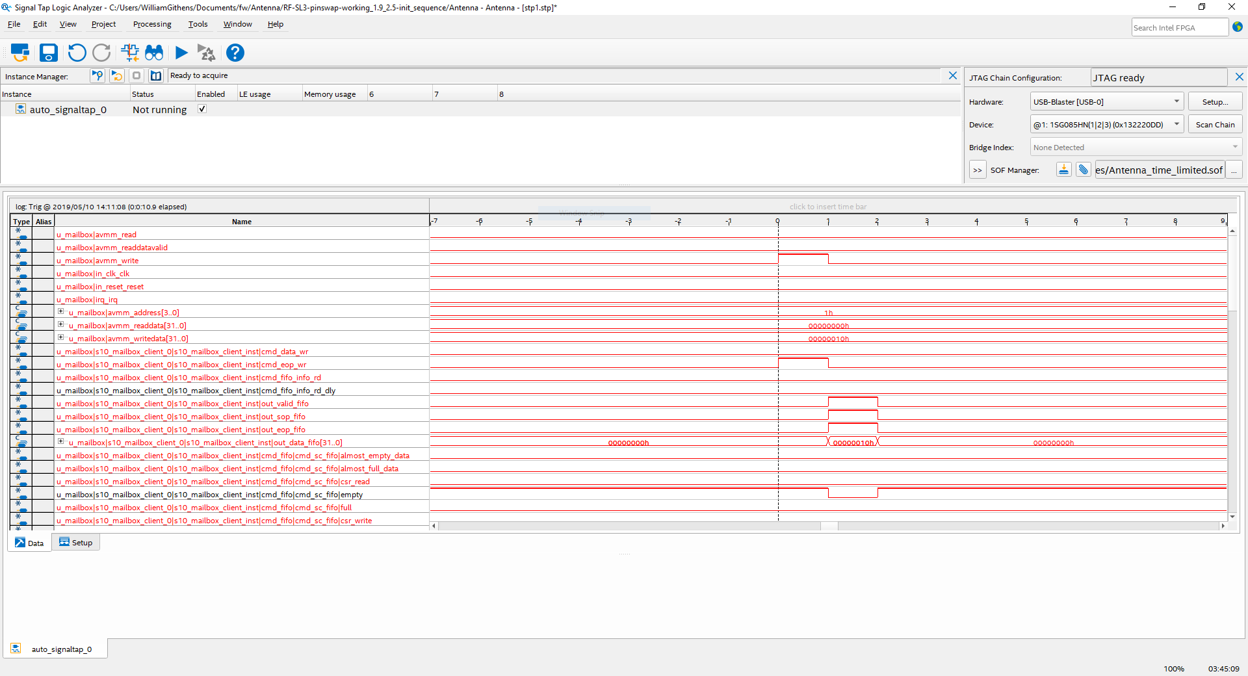Open the Processing menu
Screen dimensions: 1248x676
152,24
